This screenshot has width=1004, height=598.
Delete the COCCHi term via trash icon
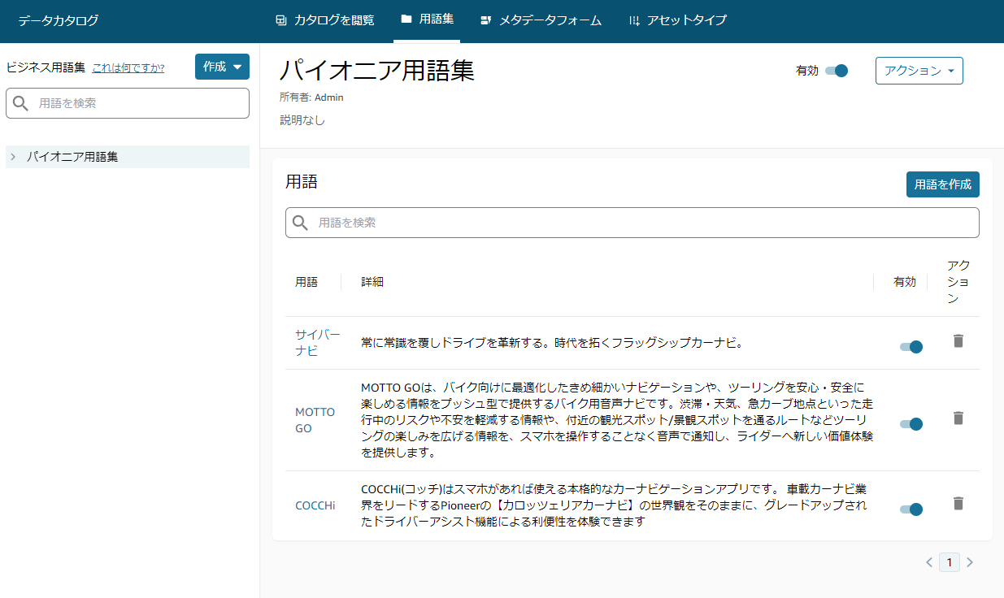tap(958, 504)
